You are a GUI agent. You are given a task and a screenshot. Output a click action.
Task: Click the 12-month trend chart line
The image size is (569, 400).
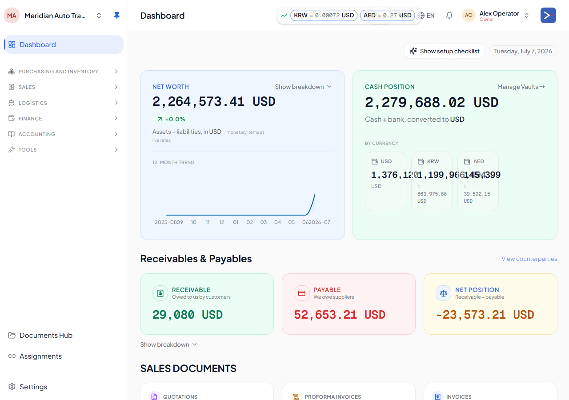240,205
